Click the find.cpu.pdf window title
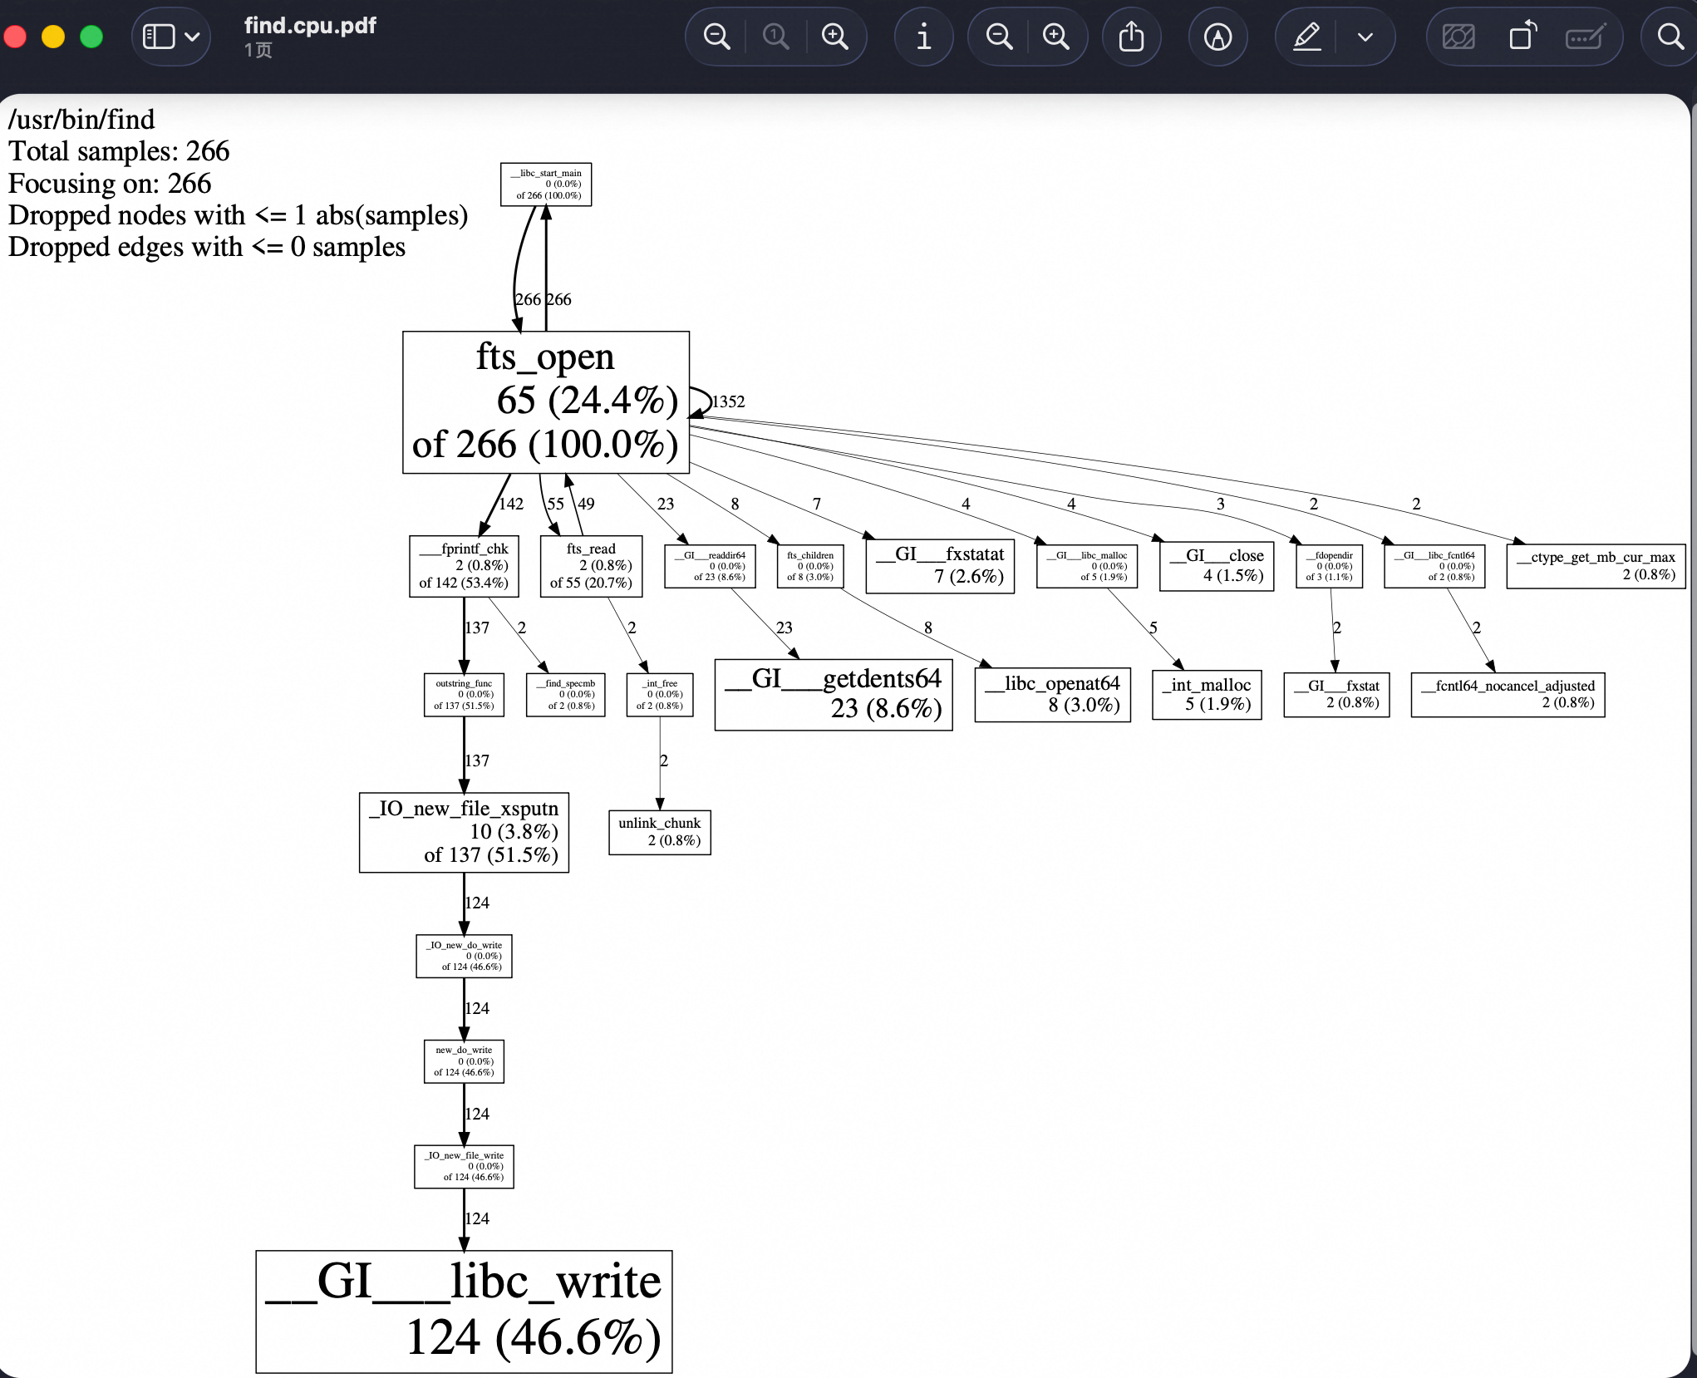This screenshot has width=1697, height=1378. coord(310,26)
